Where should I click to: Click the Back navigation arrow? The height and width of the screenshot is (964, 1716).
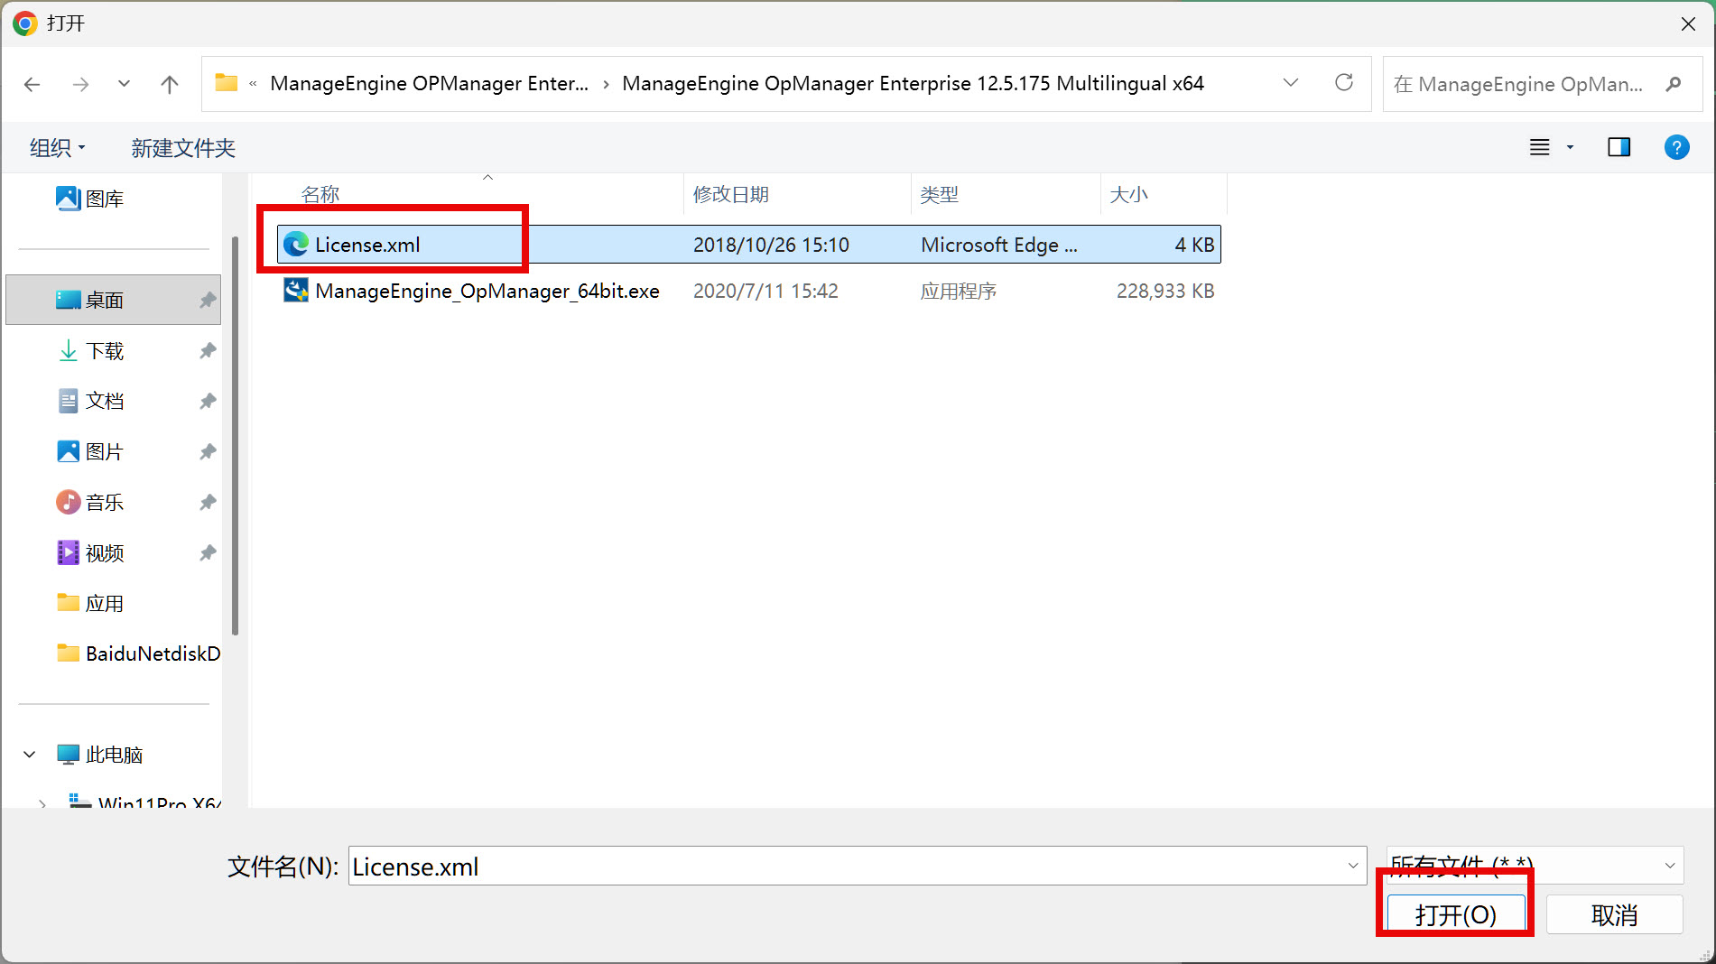(32, 84)
